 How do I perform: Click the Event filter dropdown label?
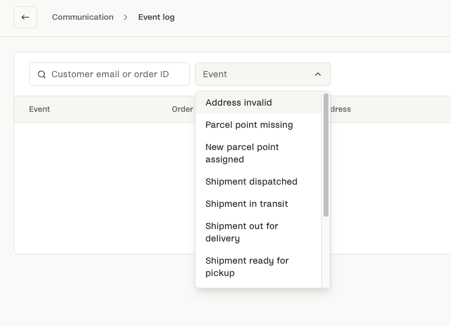(x=215, y=74)
